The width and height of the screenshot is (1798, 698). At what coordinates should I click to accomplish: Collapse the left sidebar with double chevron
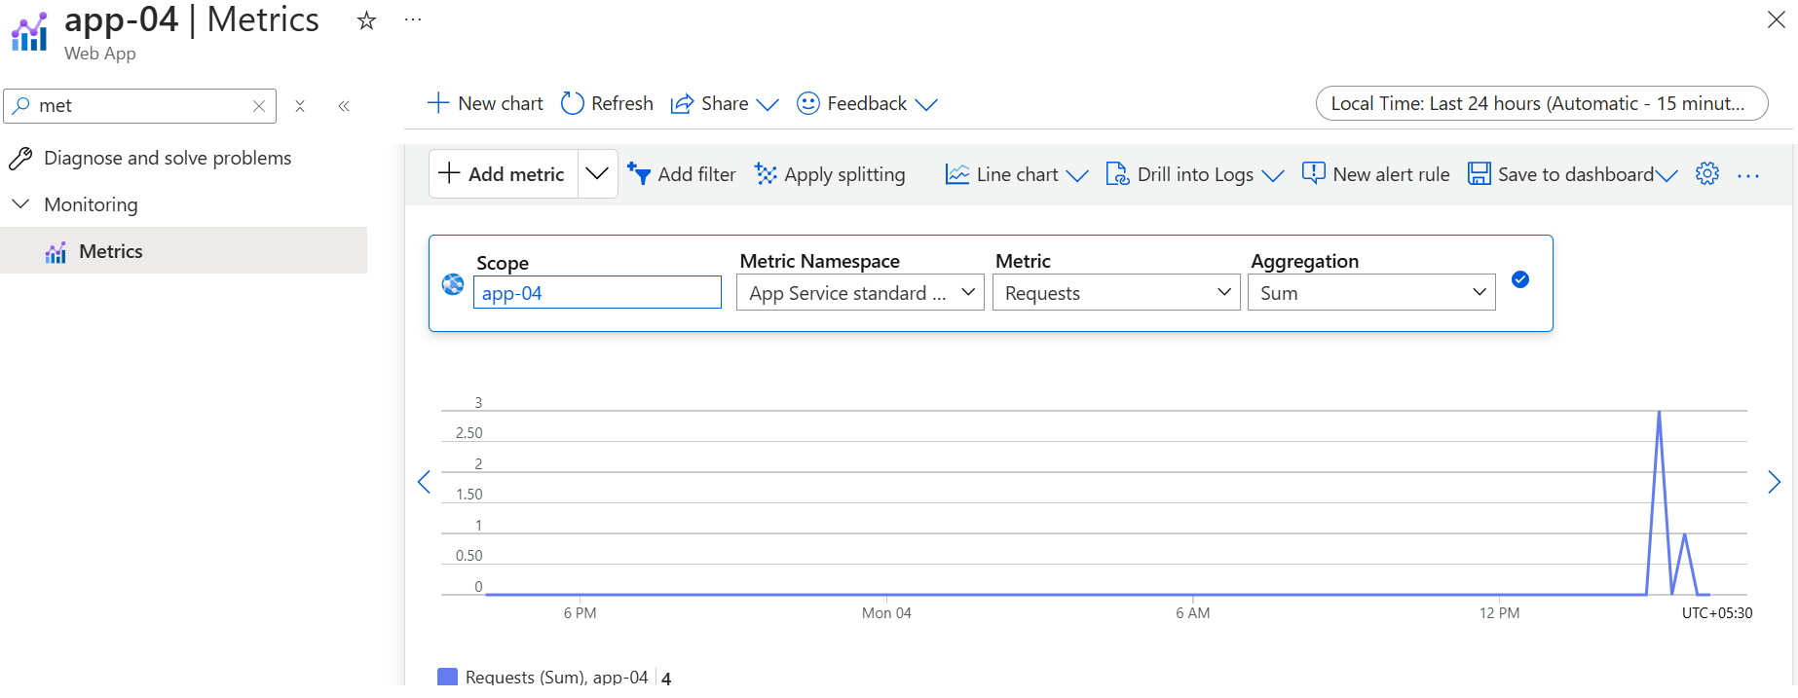(344, 106)
